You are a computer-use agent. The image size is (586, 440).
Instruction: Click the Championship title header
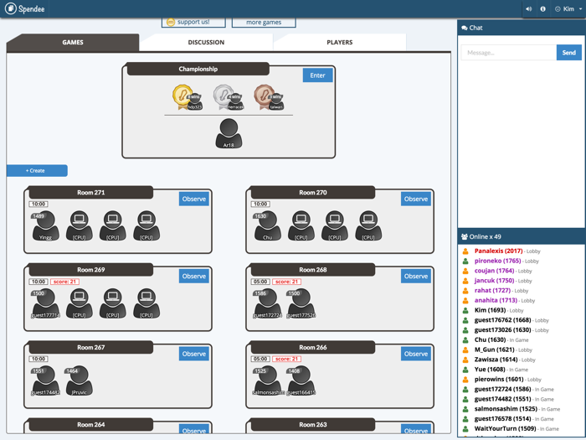198,69
